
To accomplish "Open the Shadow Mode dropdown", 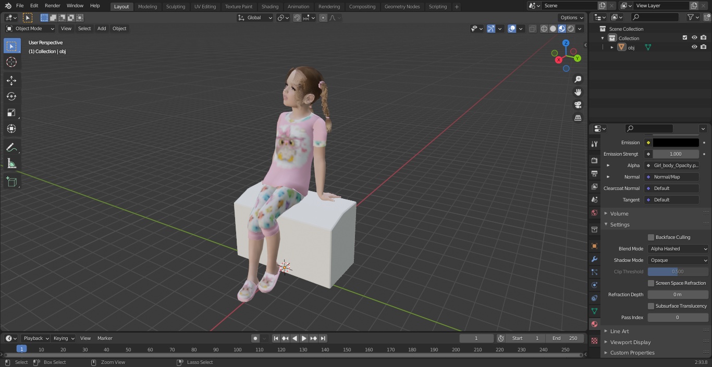I will 678,260.
